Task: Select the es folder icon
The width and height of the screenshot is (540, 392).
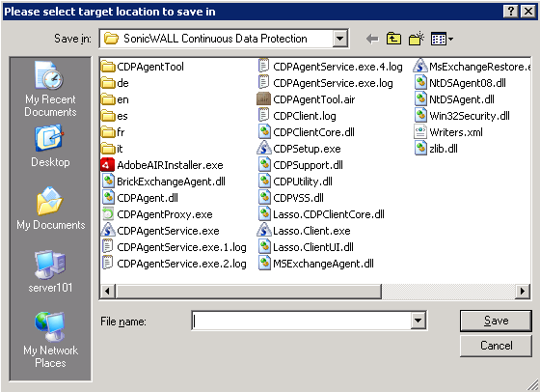Action: [x=108, y=116]
